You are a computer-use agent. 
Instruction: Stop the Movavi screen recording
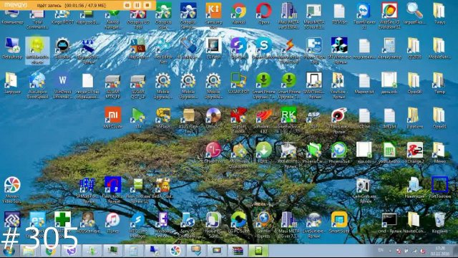147,5
